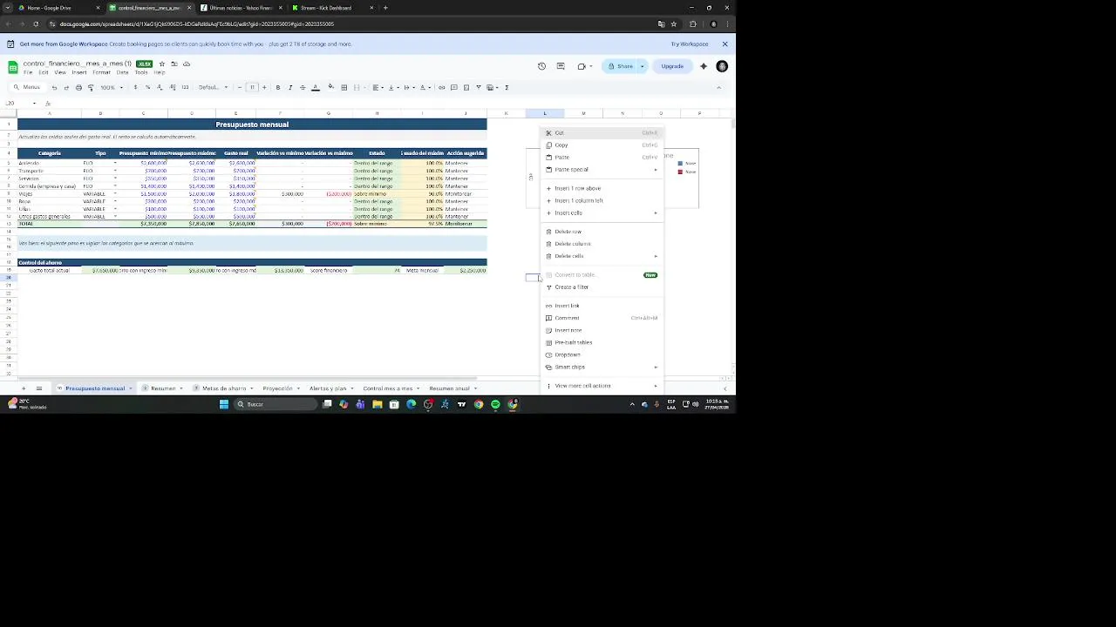Open the comments panel icon
This screenshot has height=627, width=1116.
(561, 66)
